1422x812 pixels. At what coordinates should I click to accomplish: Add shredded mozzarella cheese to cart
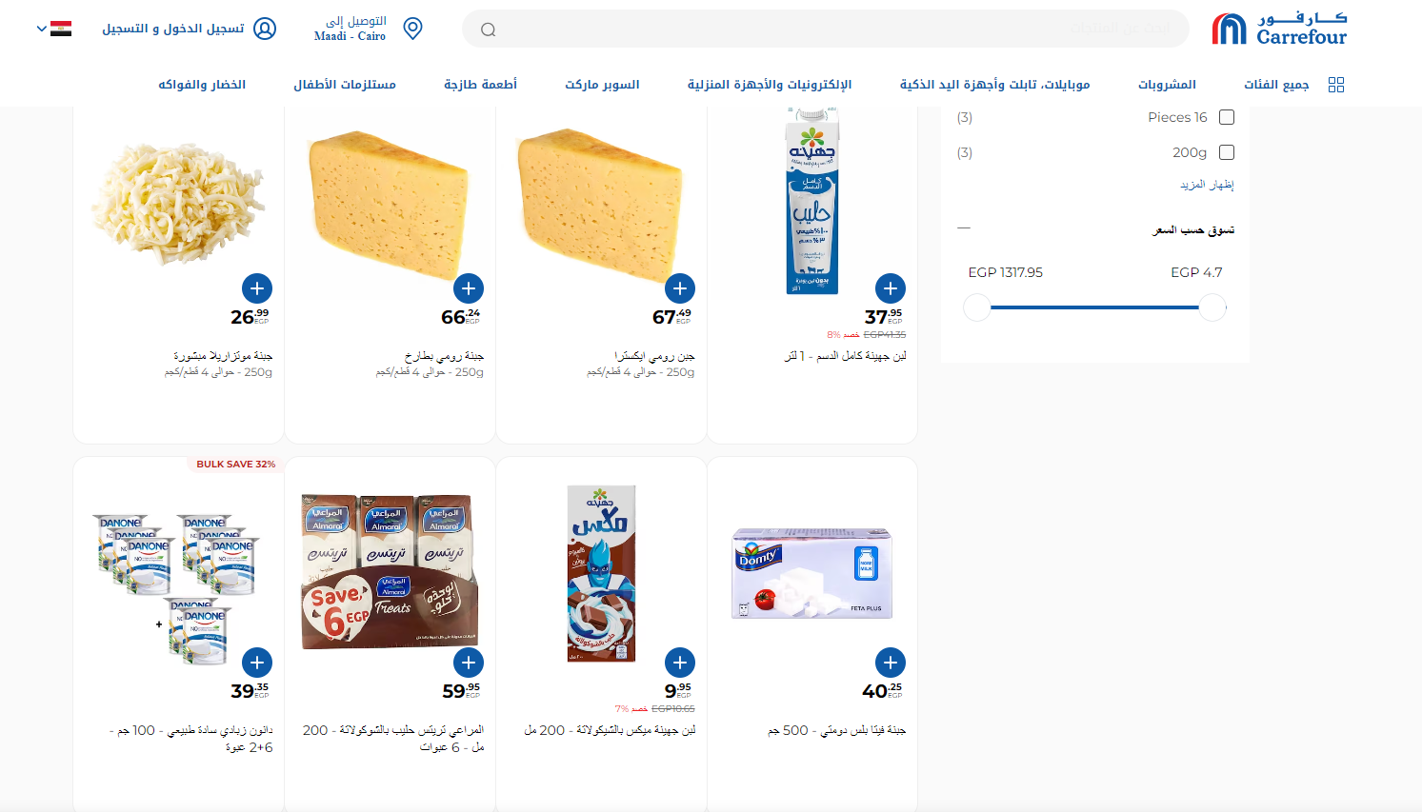(x=257, y=288)
